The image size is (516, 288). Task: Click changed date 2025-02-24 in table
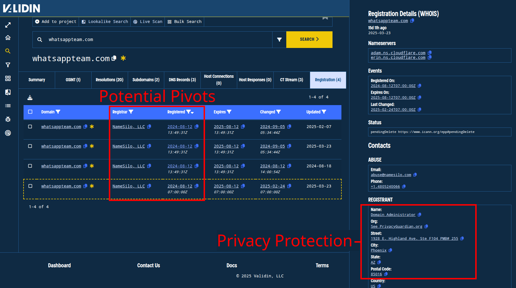tap(273, 186)
